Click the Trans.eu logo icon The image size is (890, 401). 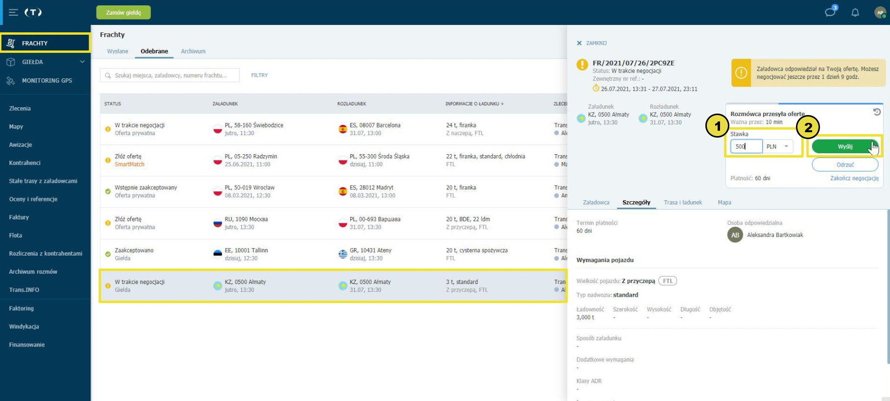click(x=33, y=12)
